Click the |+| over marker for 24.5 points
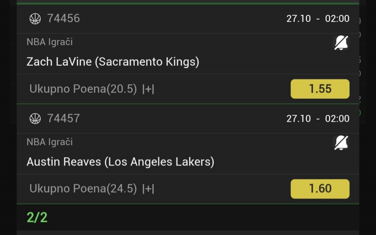 [x=148, y=189]
